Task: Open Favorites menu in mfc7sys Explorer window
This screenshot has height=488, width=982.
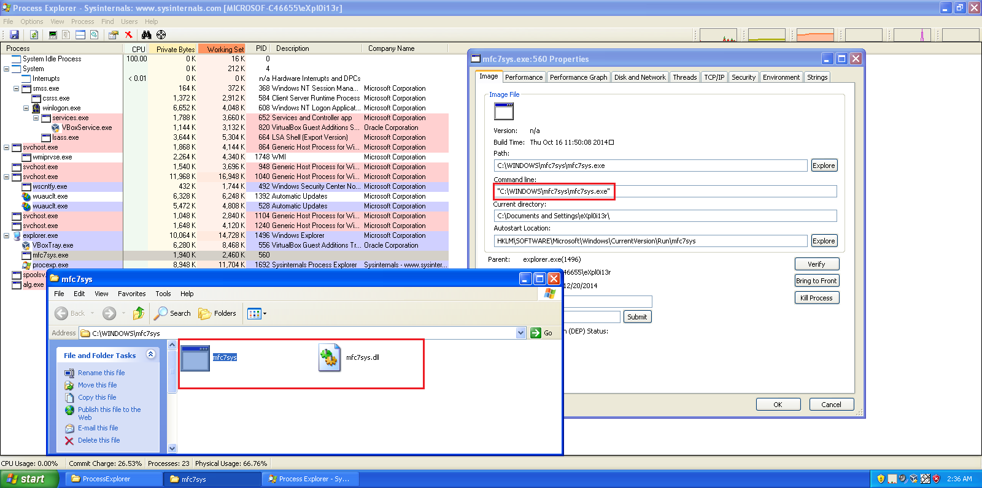Action: click(x=131, y=294)
